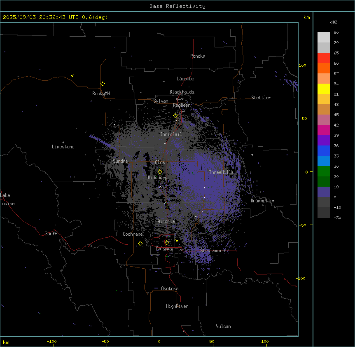
Task: Click the yellow diamond marker near RockyMH
Action: click(x=103, y=84)
